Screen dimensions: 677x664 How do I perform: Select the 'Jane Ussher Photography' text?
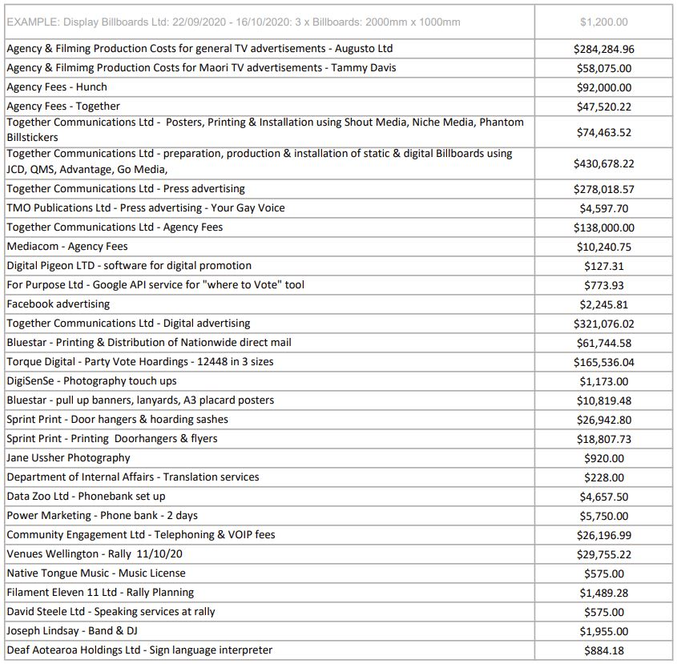(68, 457)
